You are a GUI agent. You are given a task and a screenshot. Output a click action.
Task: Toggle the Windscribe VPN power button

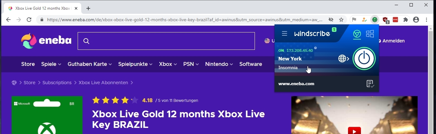click(364, 58)
